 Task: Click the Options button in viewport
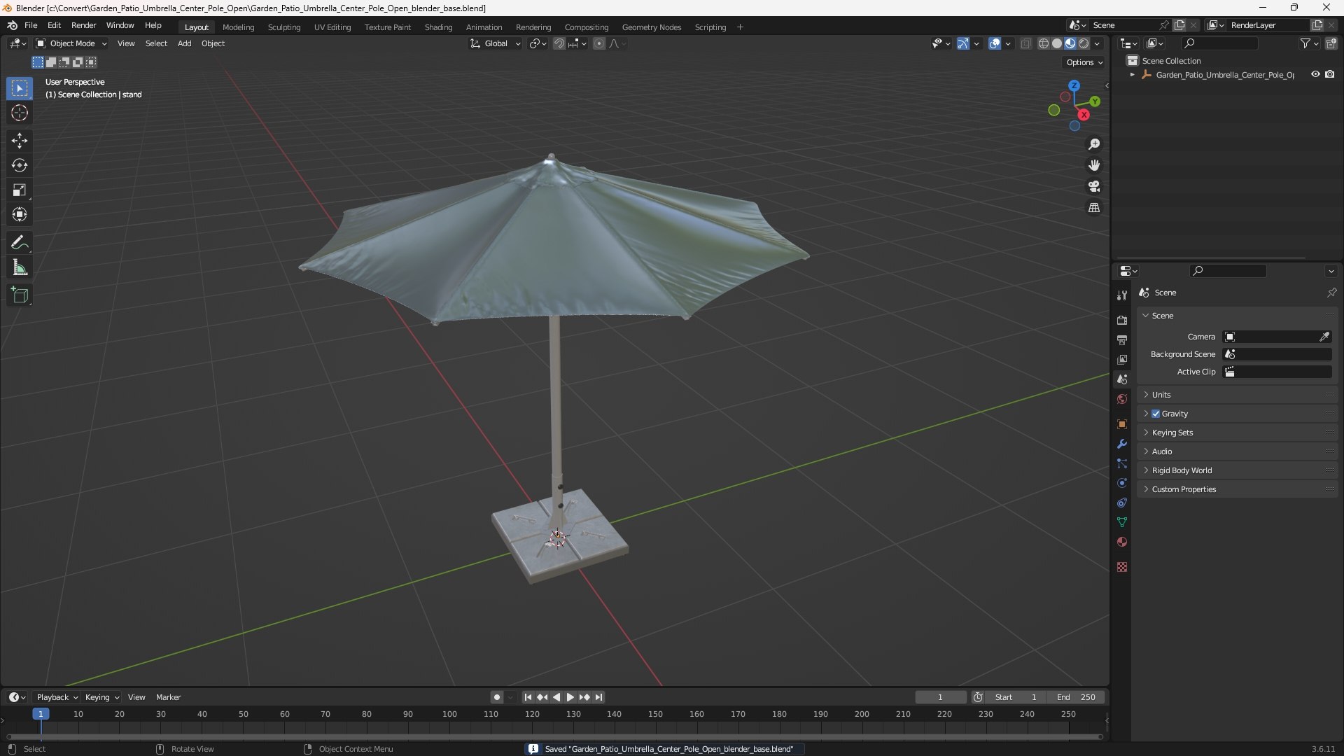1084,62
